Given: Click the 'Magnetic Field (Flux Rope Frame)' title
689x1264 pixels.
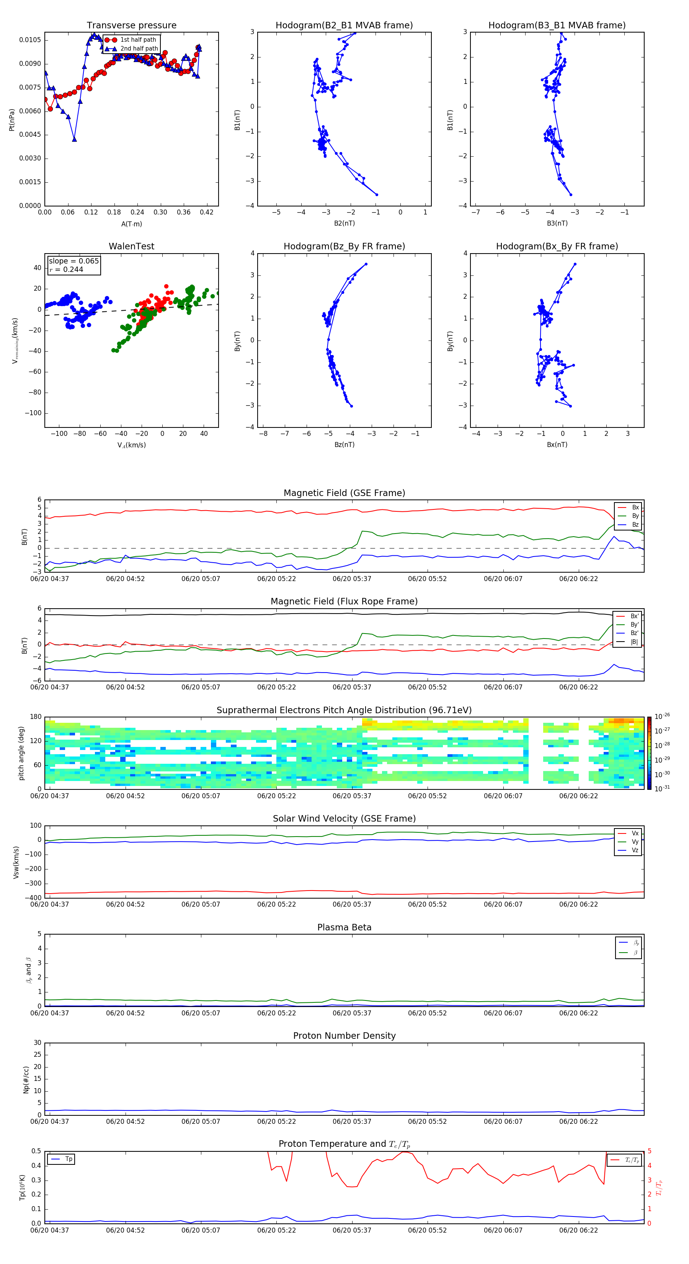Looking at the screenshot, I should coord(344,602).
